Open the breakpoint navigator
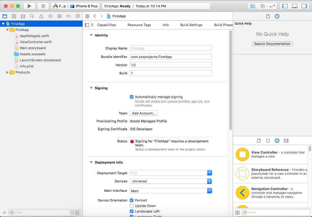 tap(69, 16)
